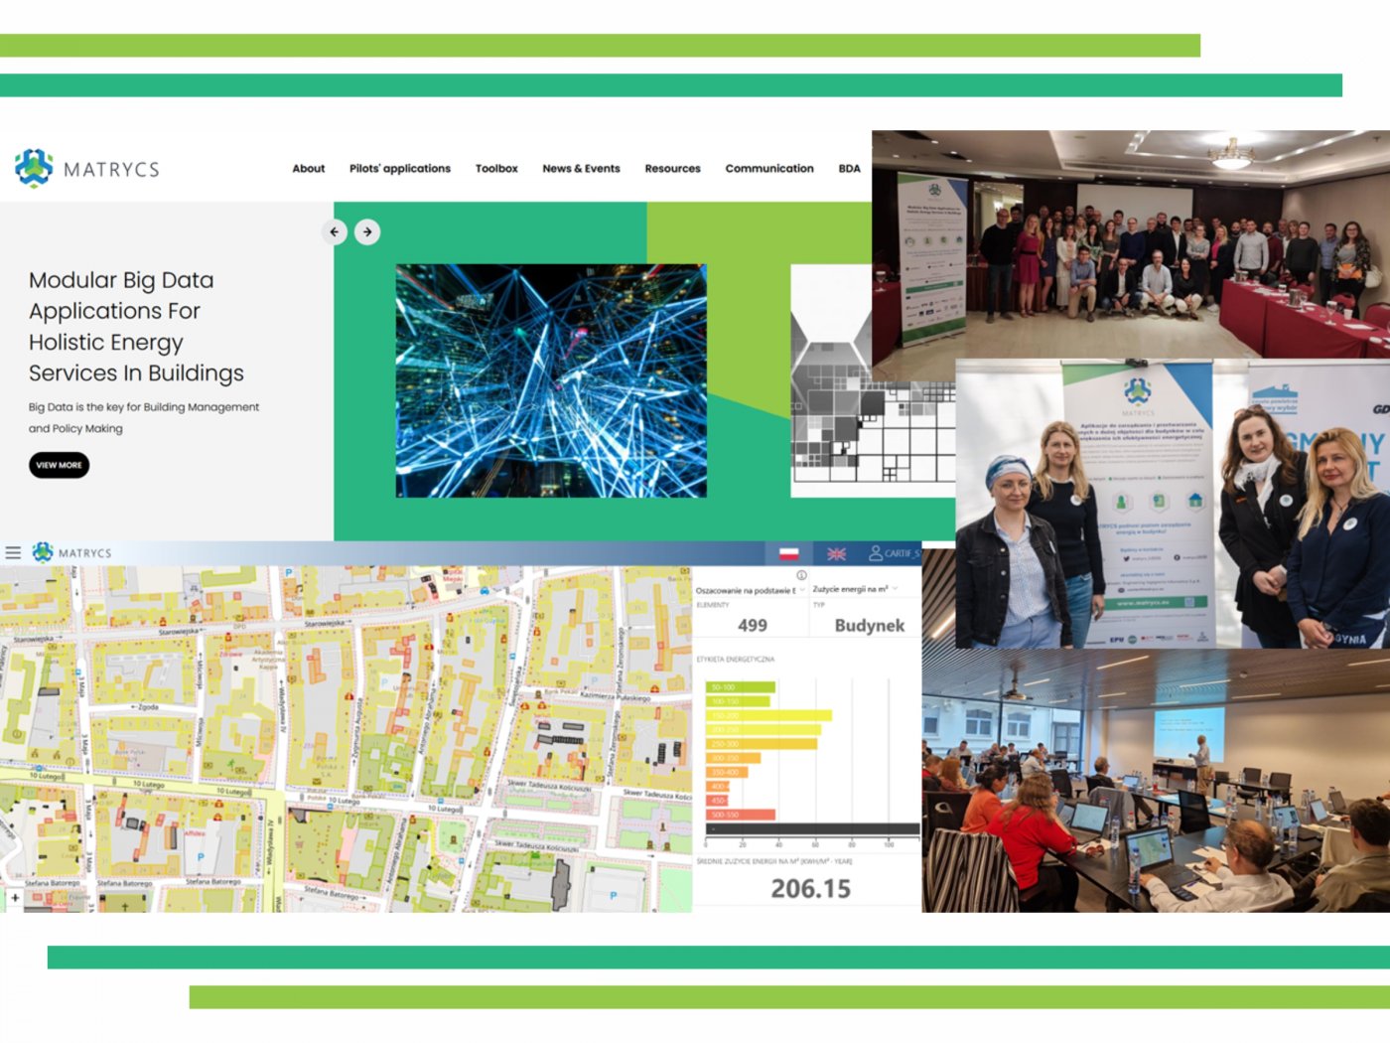The height and width of the screenshot is (1043, 1390).
Task: Click the Budynek type value
Action: point(870,626)
